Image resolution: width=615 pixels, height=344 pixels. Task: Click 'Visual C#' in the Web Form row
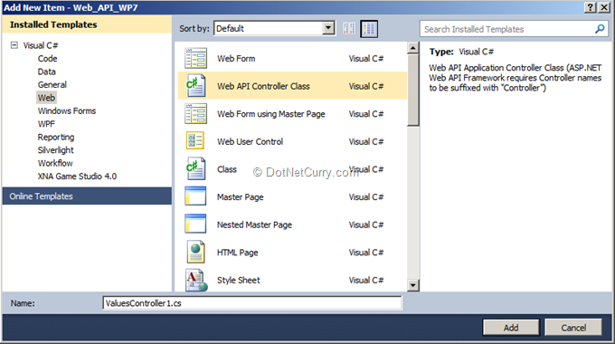tap(366, 59)
